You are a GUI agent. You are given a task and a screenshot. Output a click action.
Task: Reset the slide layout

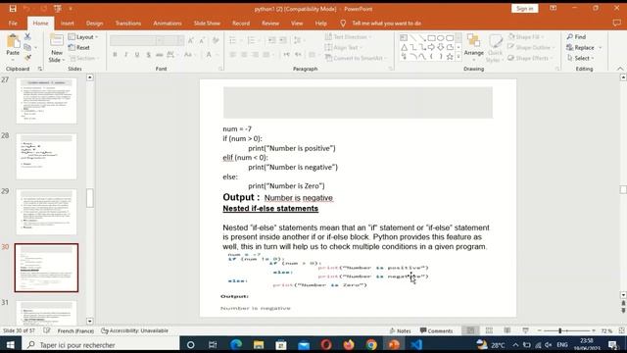click(x=79, y=47)
